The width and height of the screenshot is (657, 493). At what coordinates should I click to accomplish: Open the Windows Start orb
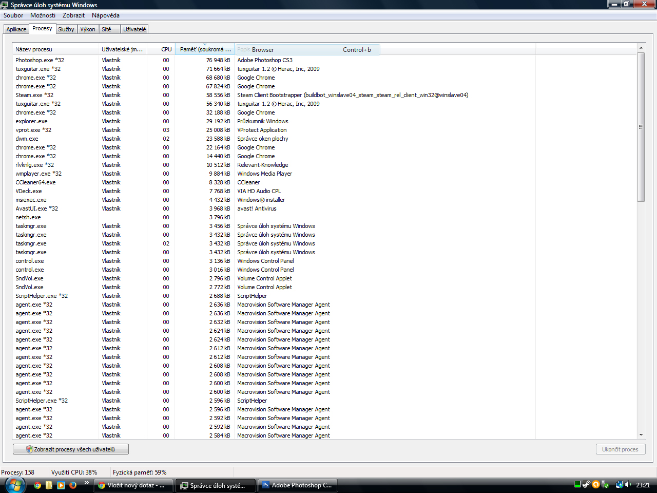(14, 484)
